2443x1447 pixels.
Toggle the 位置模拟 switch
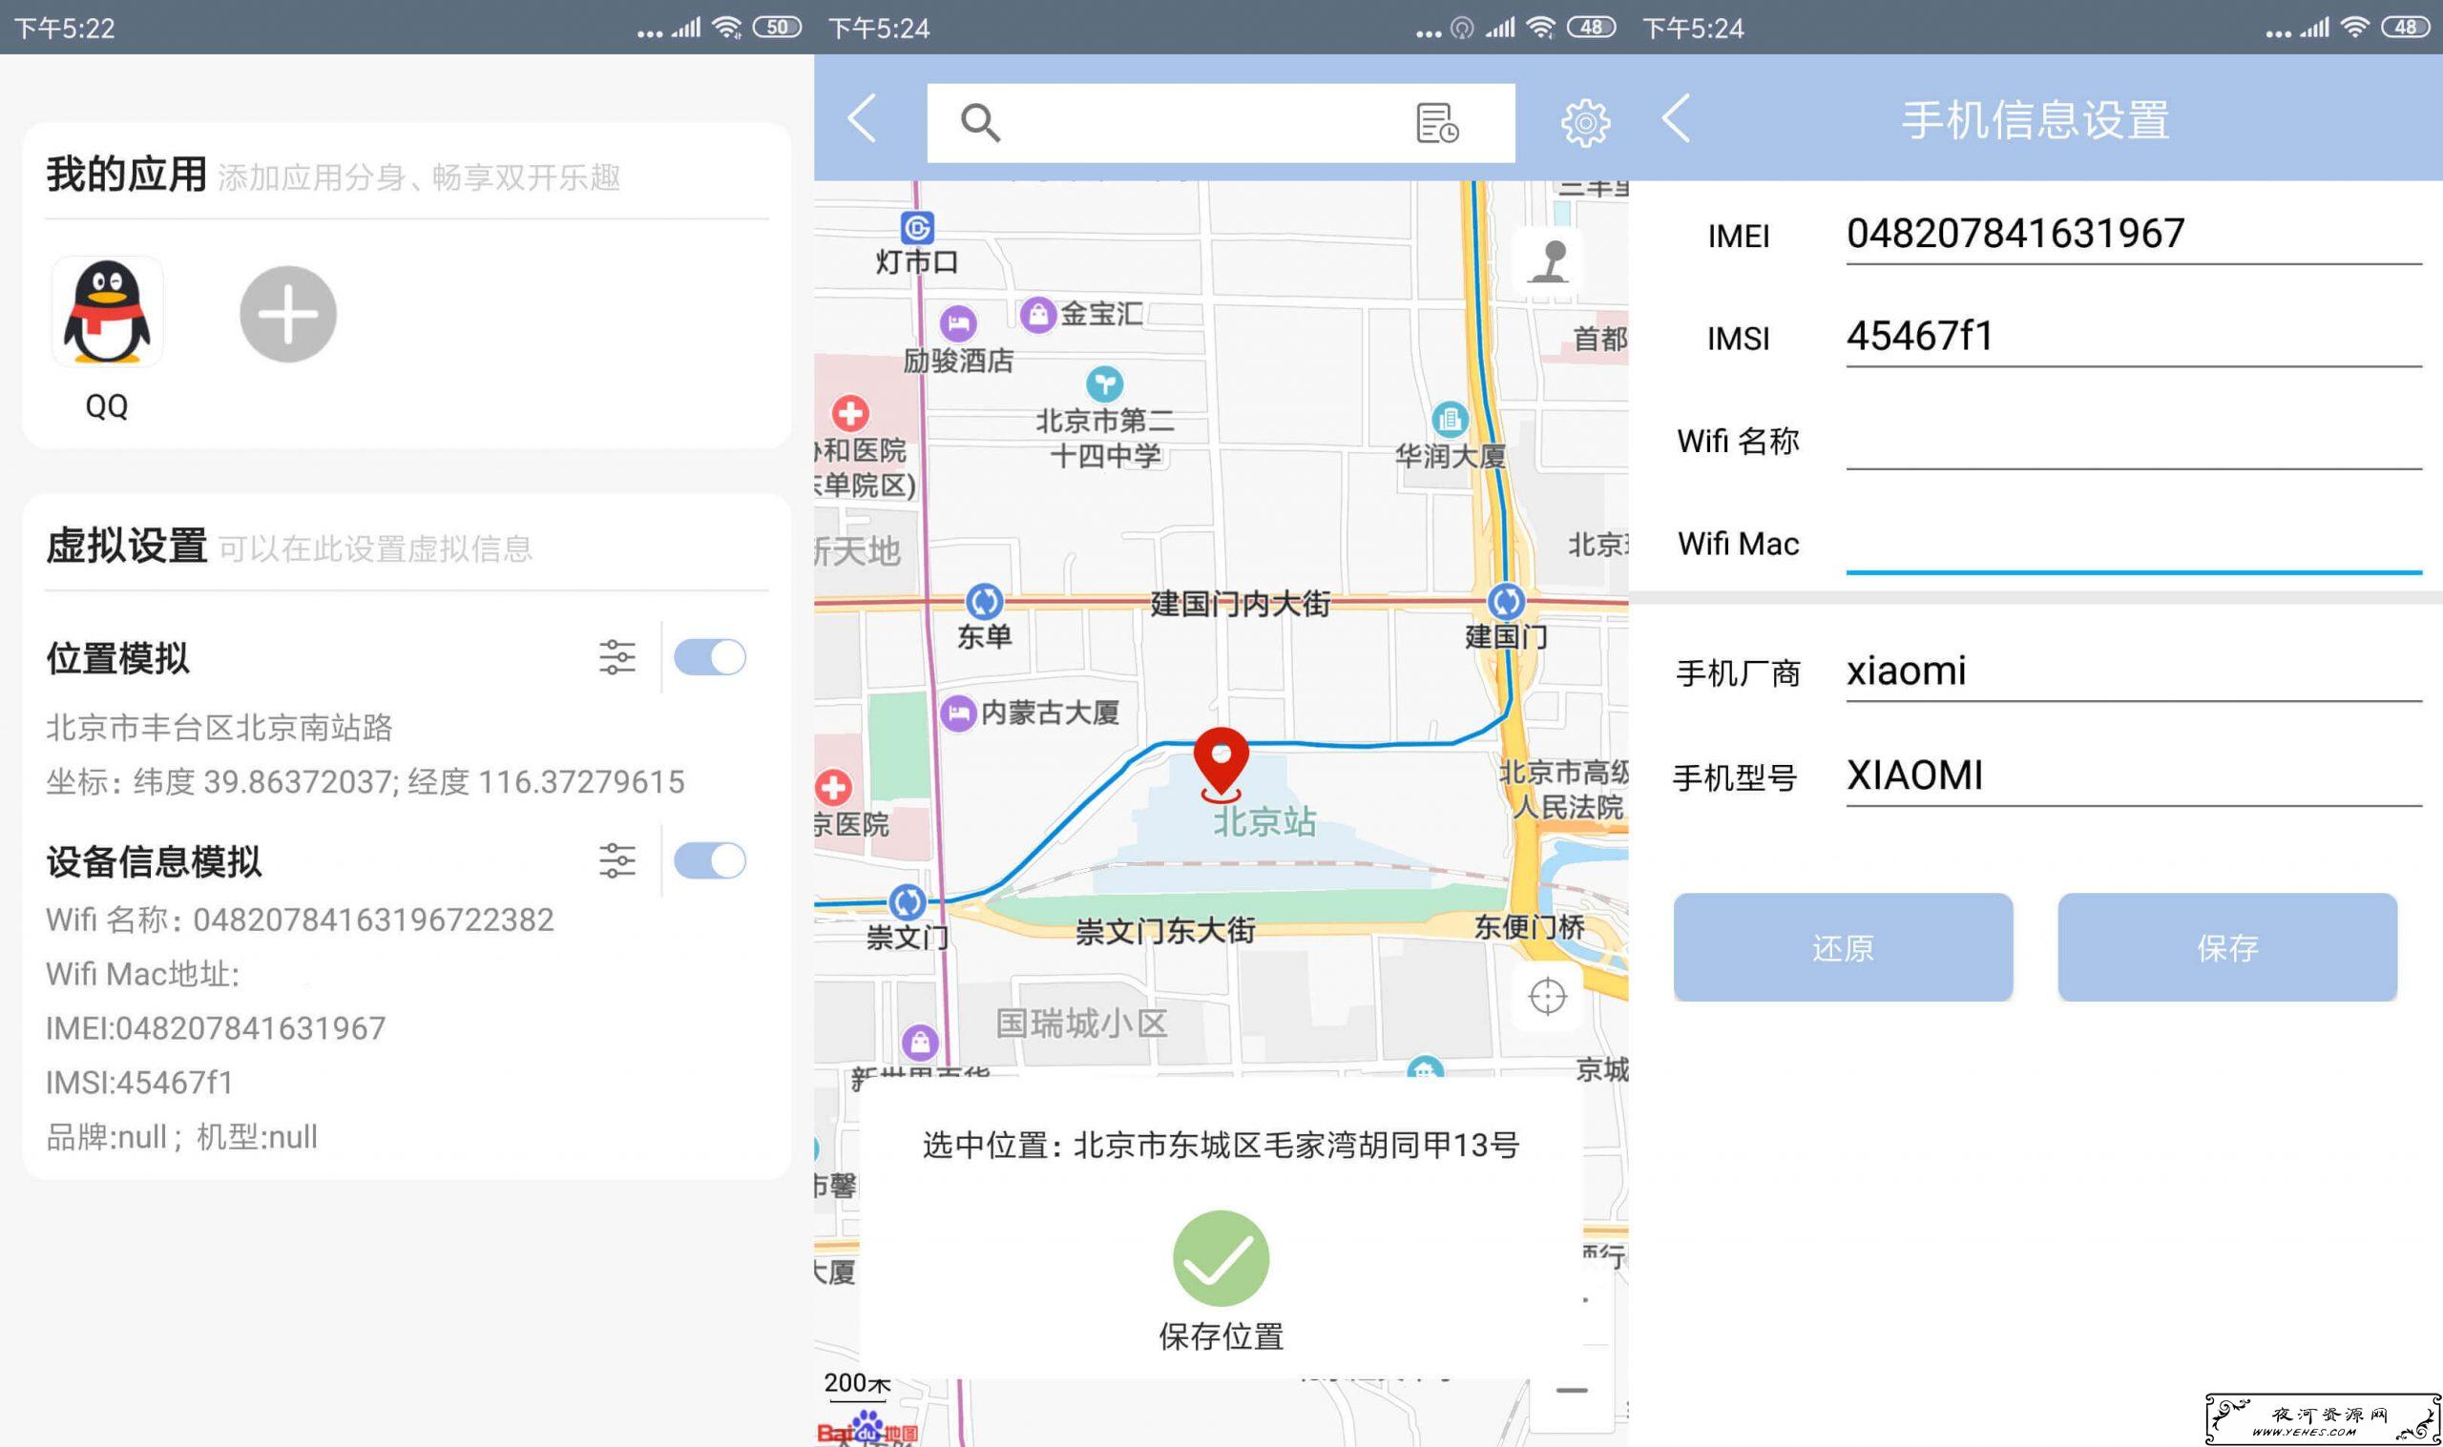pos(709,657)
